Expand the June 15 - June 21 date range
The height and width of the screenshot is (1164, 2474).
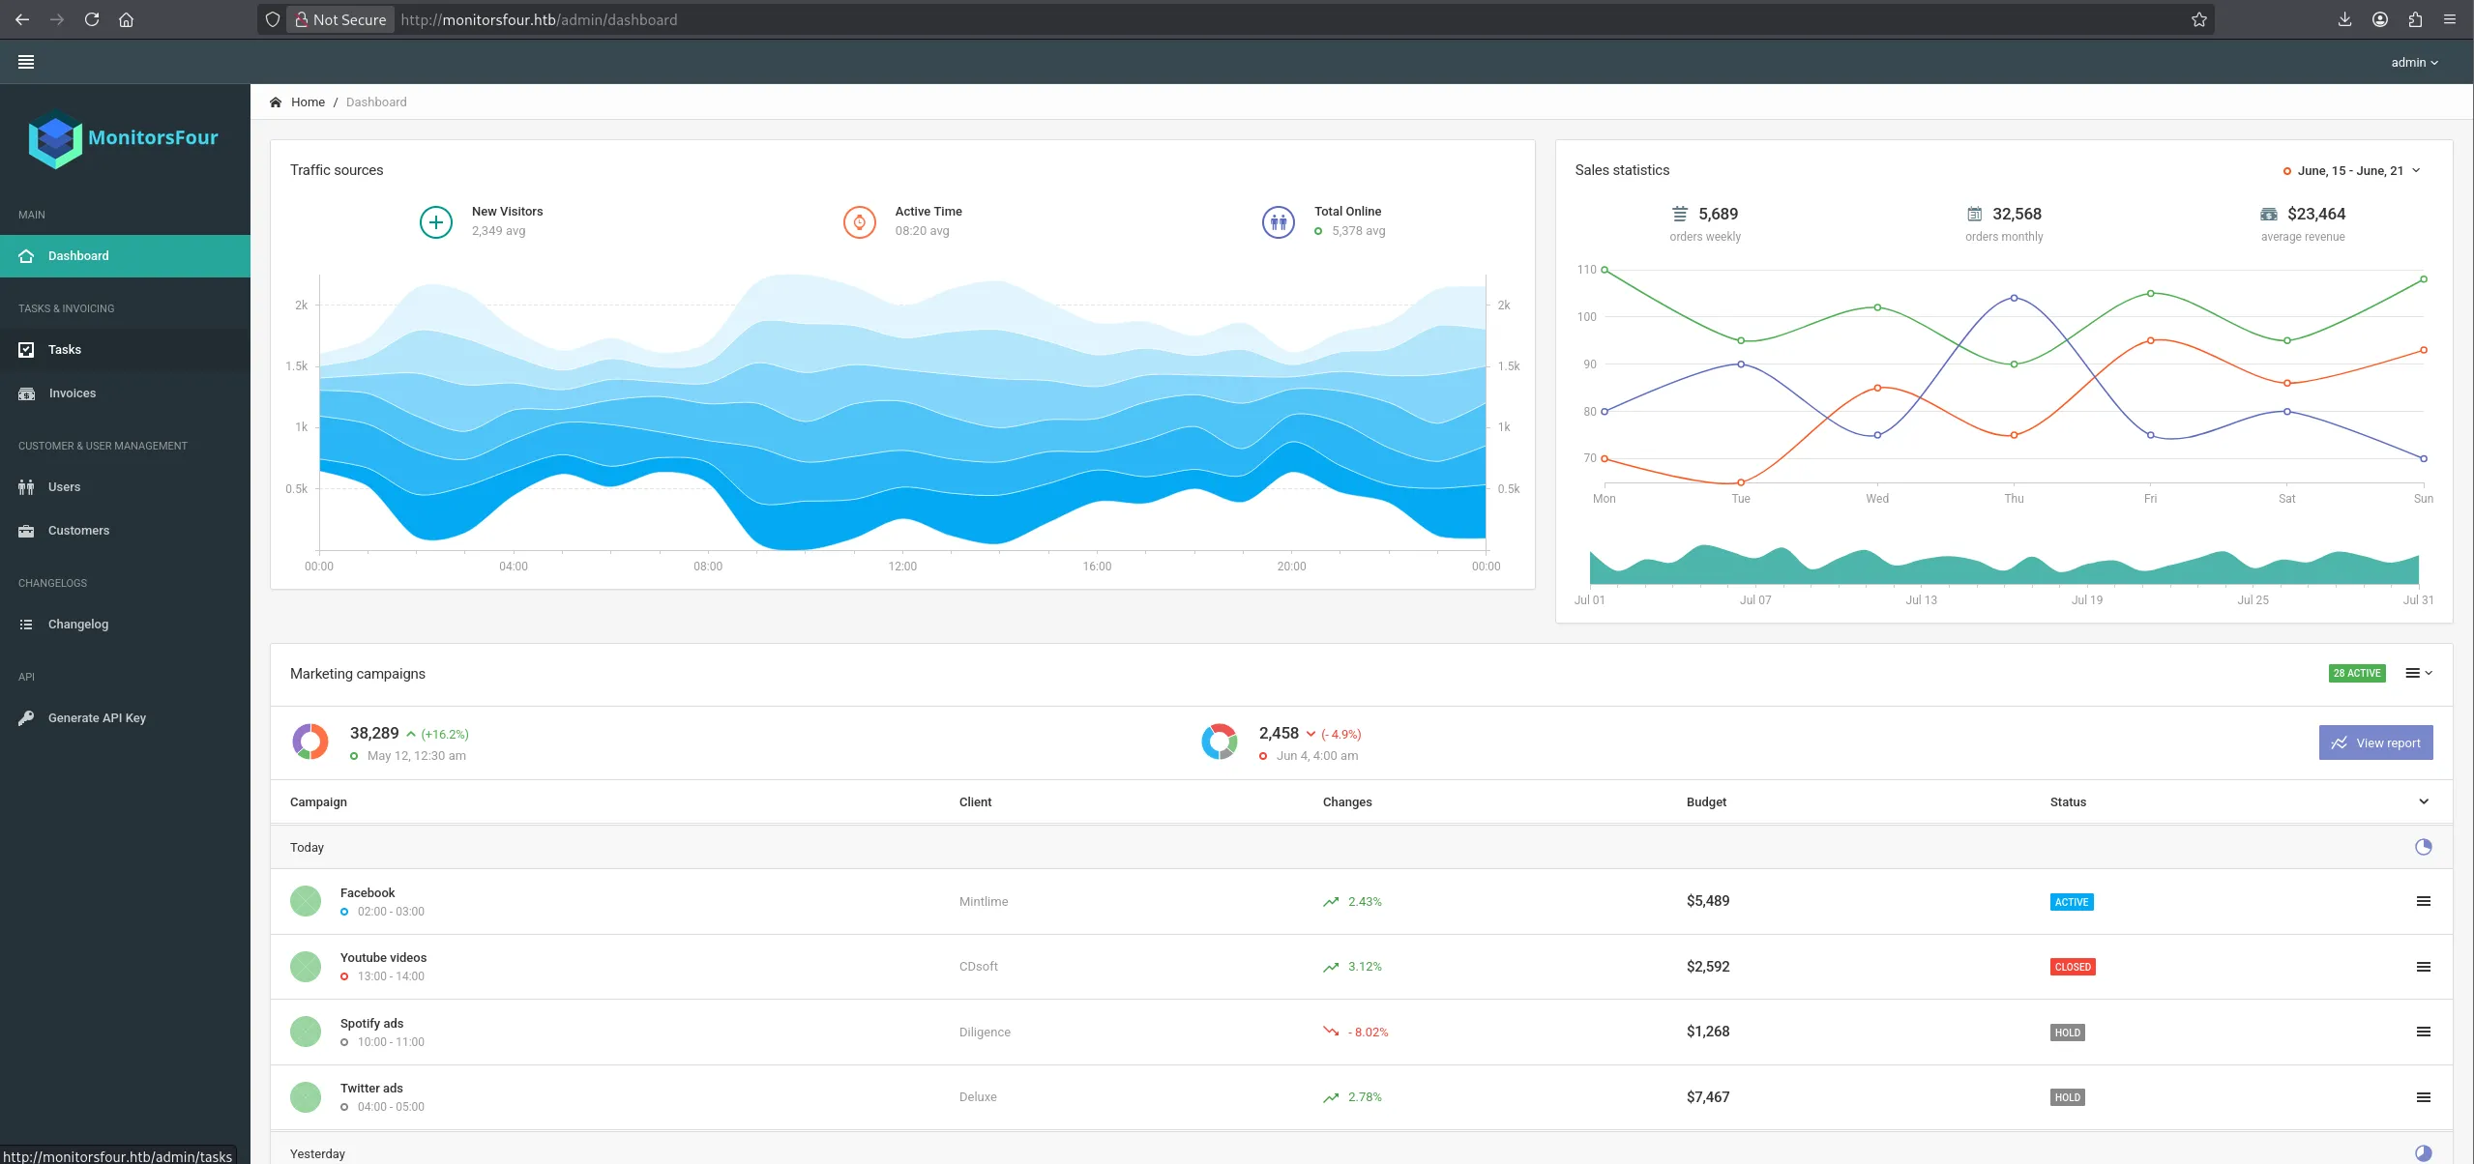tap(2353, 171)
